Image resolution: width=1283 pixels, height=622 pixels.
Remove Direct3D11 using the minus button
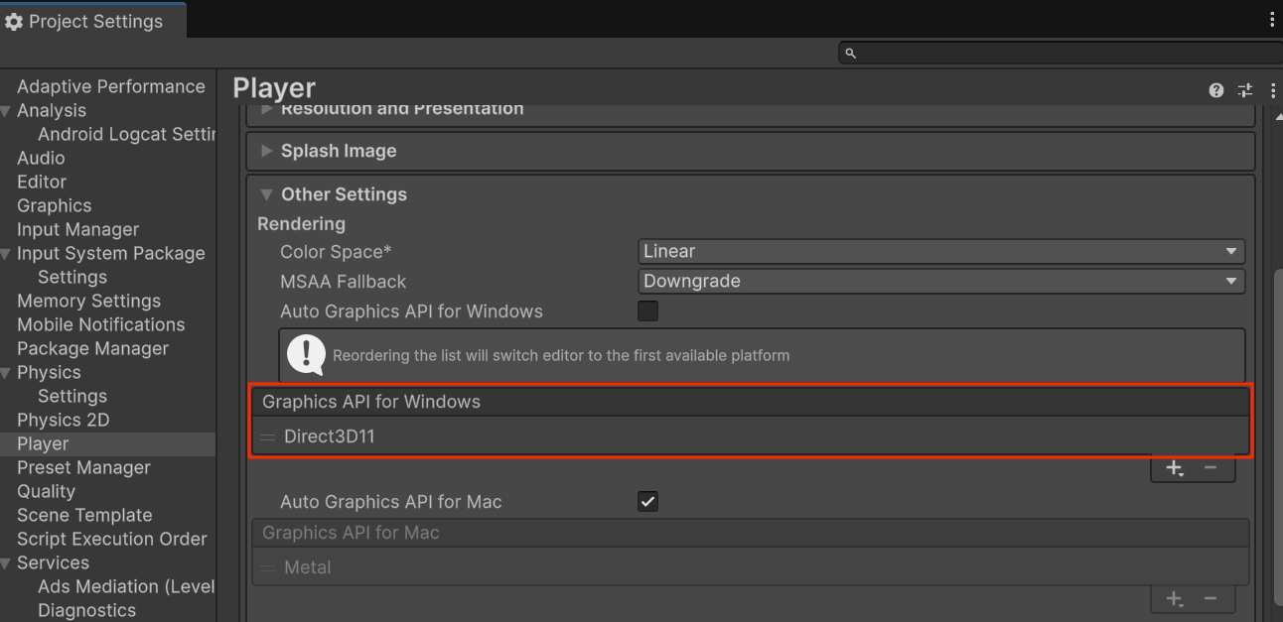click(1211, 467)
